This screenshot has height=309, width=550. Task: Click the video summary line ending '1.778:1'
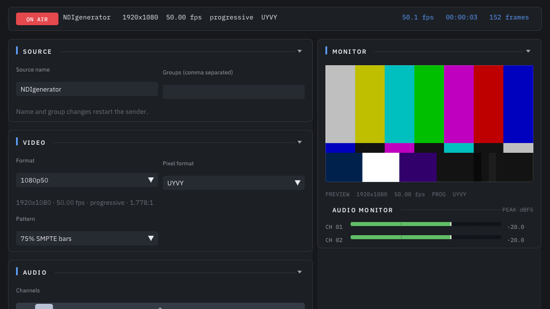click(85, 203)
